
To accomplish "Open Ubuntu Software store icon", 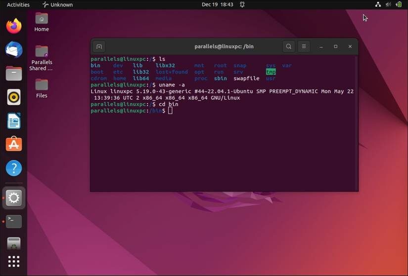I will coord(14,144).
